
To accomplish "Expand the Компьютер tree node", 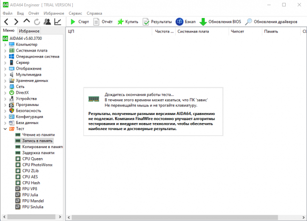I will tap(5, 44).
